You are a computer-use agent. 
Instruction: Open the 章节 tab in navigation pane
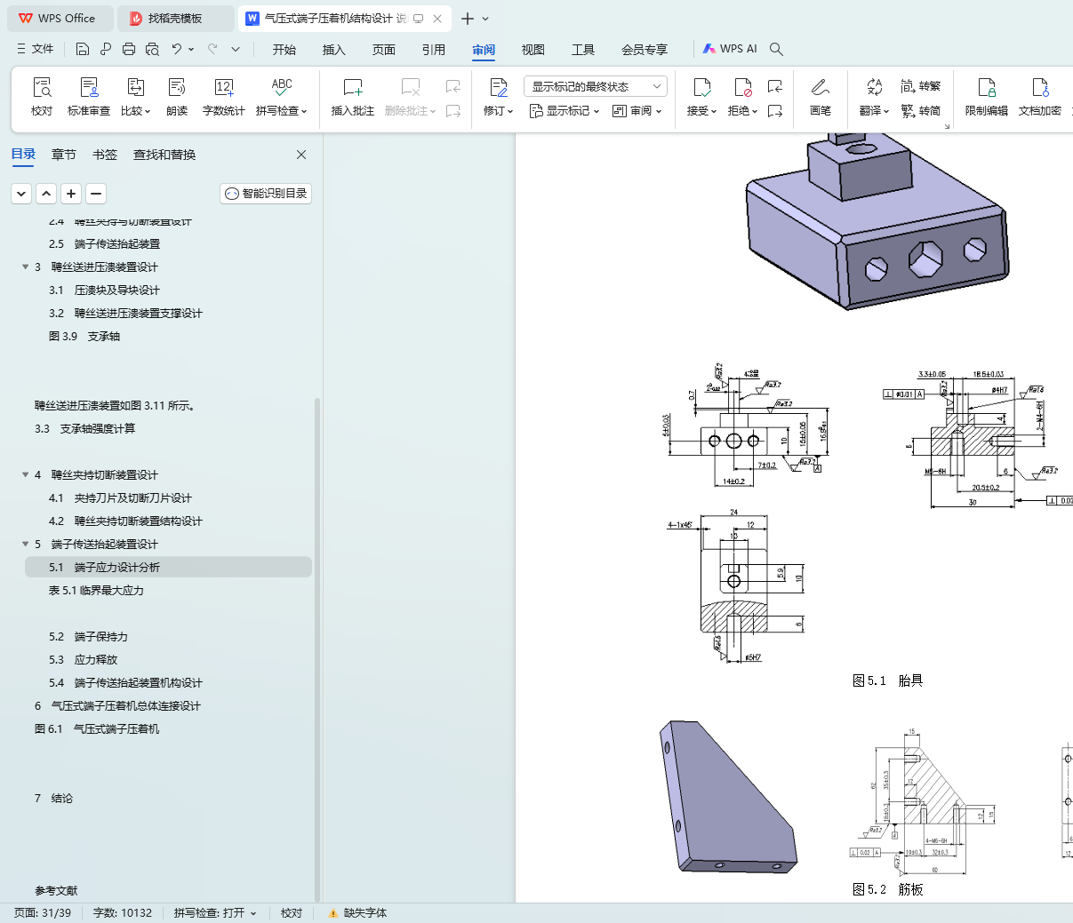pyautogui.click(x=64, y=155)
